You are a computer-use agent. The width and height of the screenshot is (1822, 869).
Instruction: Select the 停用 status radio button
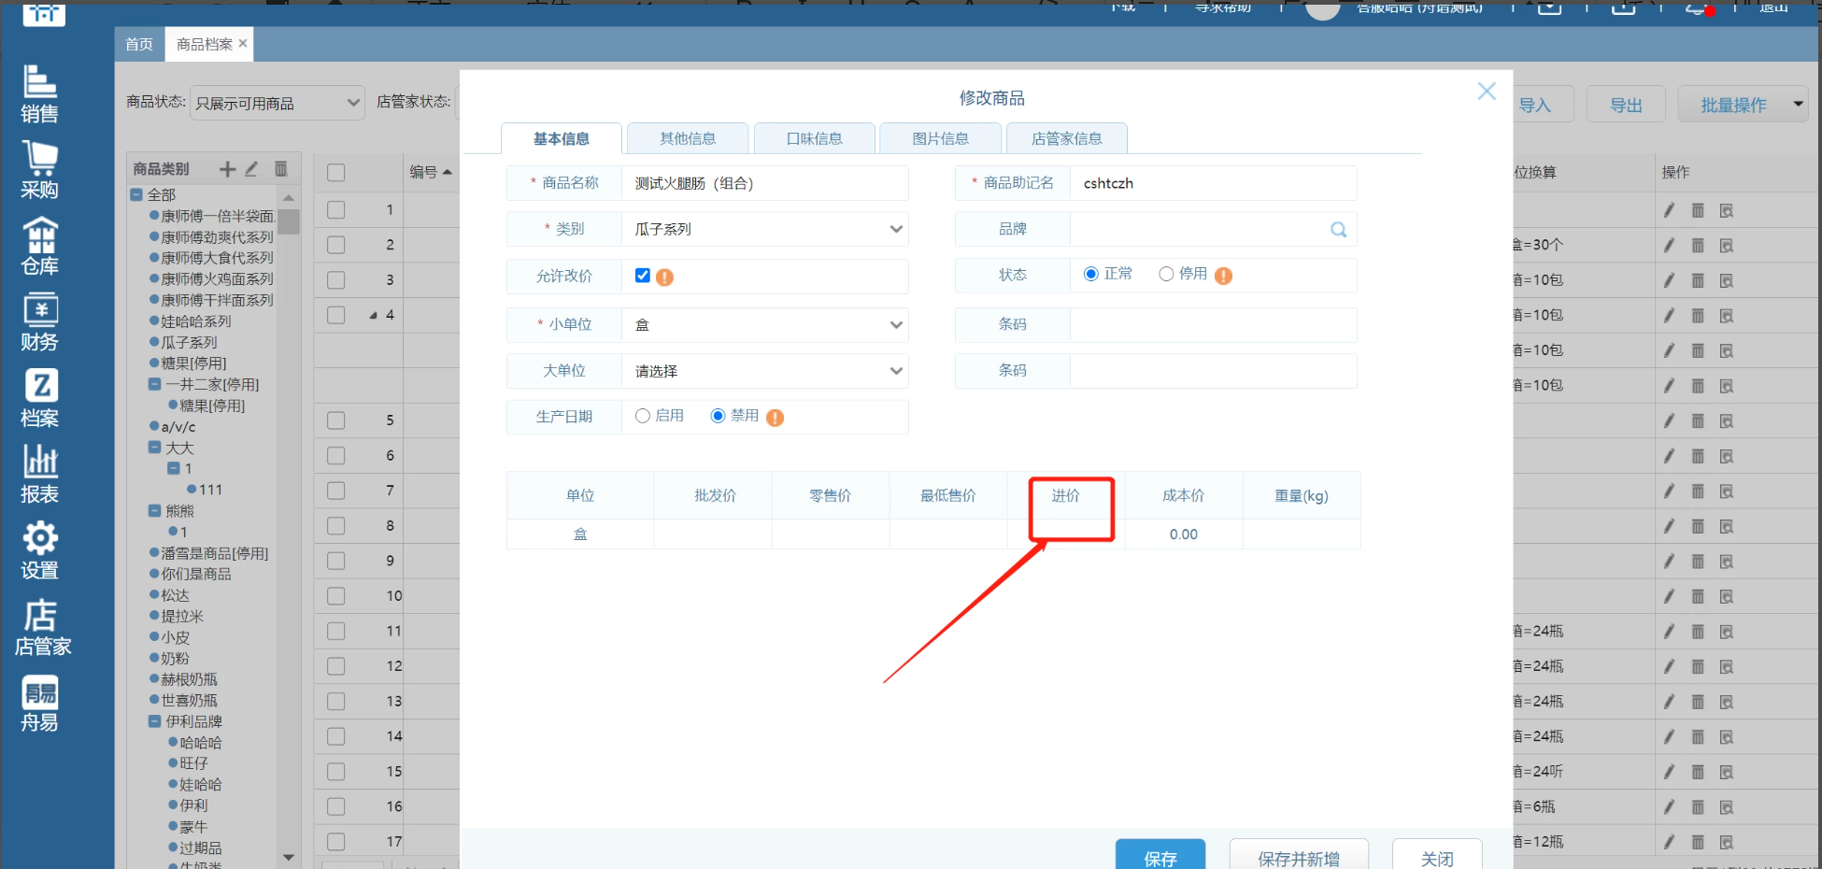tap(1165, 275)
